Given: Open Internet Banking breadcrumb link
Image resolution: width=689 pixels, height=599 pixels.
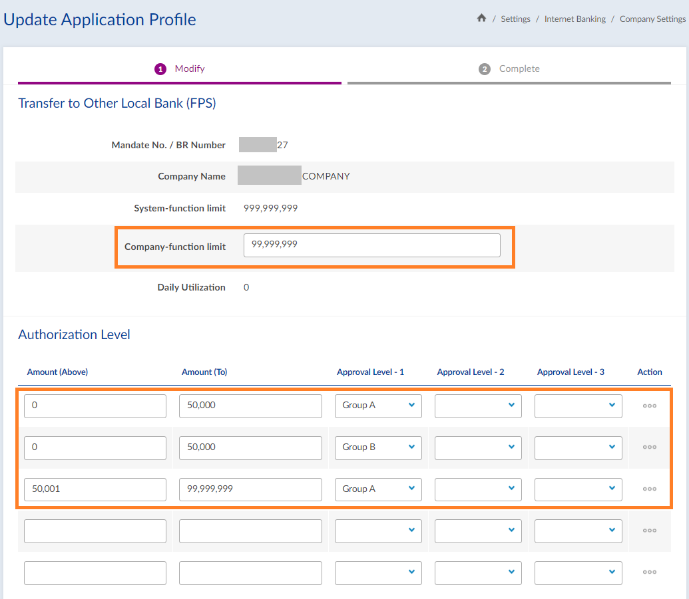Looking at the screenshot, I should 574,19.
